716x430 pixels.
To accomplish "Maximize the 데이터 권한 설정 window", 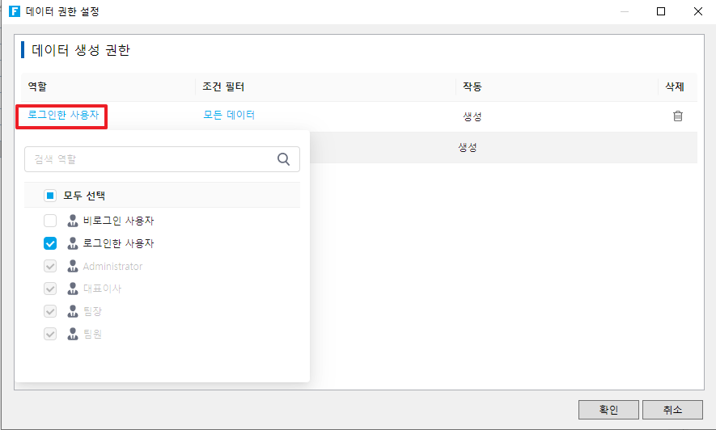I will (x=661, y=12).
